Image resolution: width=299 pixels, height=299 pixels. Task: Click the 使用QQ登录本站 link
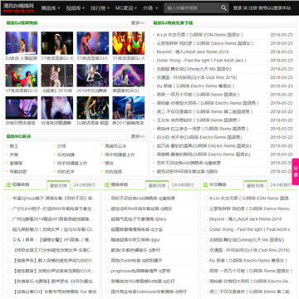(x=274, y=8)
